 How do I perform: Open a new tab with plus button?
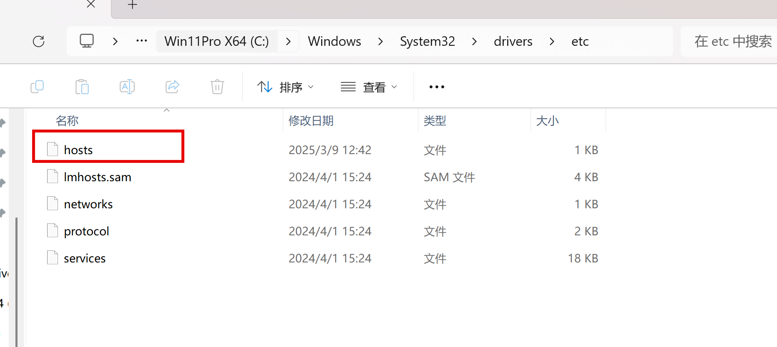pyautogui.click(x=132, y=5)
